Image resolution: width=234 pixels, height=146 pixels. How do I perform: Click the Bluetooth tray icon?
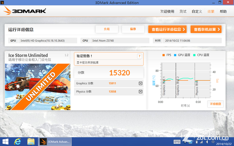pyautogui.click(x=185, y=142)
